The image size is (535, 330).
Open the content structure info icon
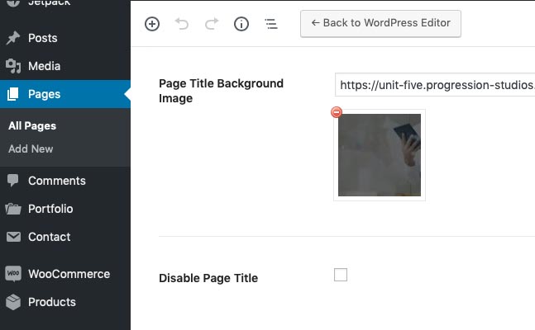[241, 24]
